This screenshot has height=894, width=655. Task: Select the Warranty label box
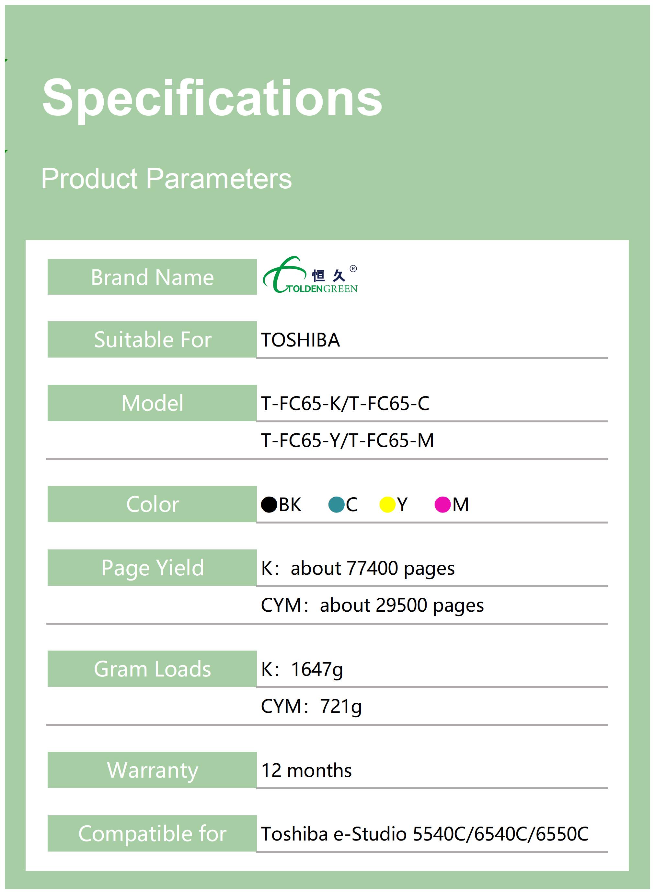tap(152, 770)
